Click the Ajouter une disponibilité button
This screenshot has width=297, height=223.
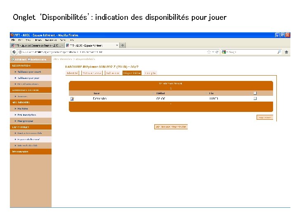point(171,127)
